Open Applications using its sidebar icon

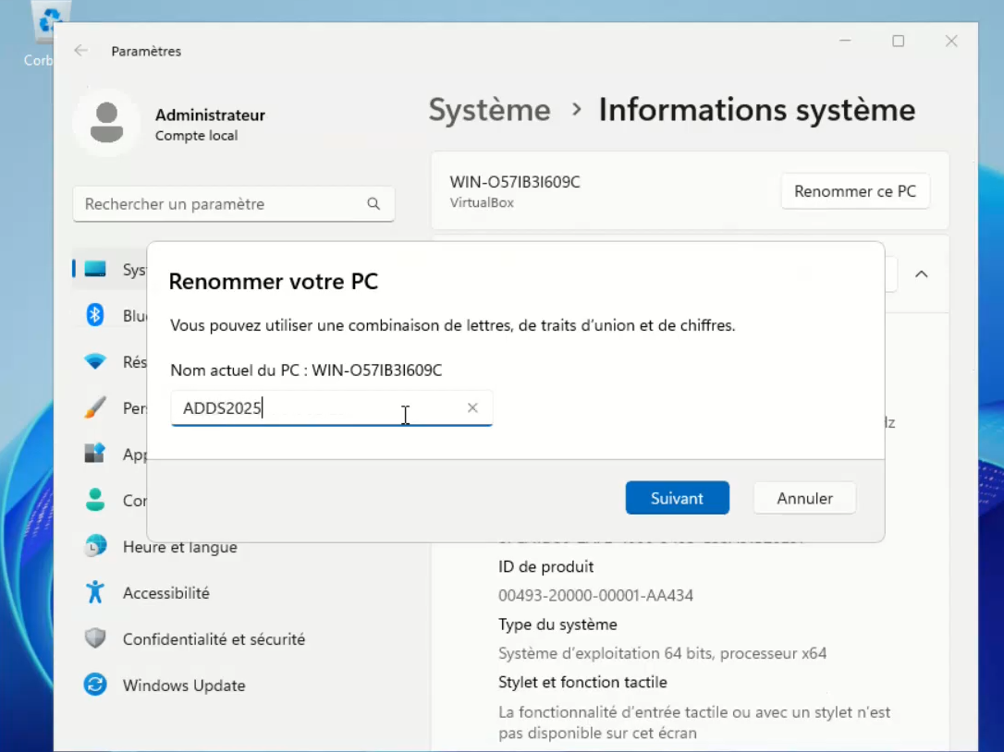point(95,454)
